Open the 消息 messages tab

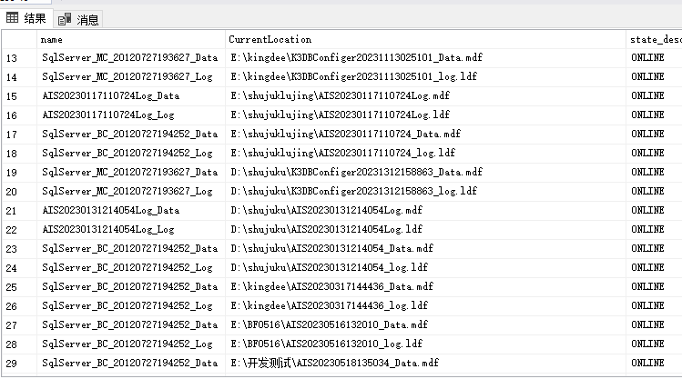[78, 19]
